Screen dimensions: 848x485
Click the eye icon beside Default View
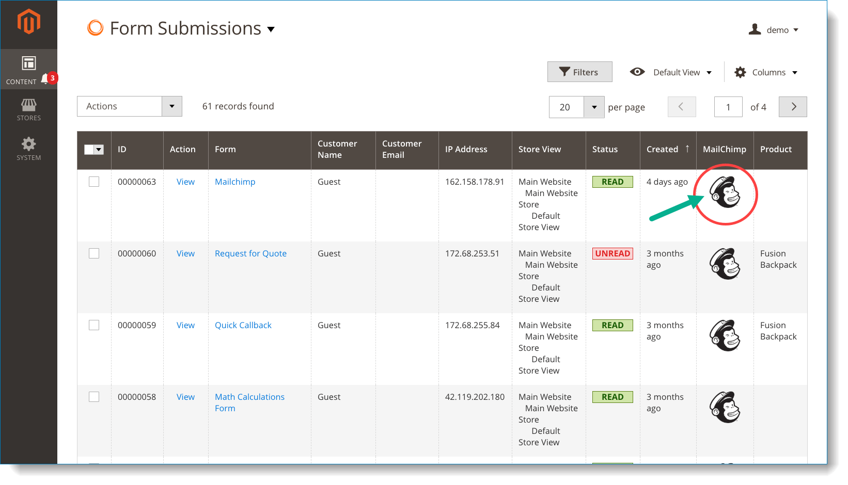point(638,72)
